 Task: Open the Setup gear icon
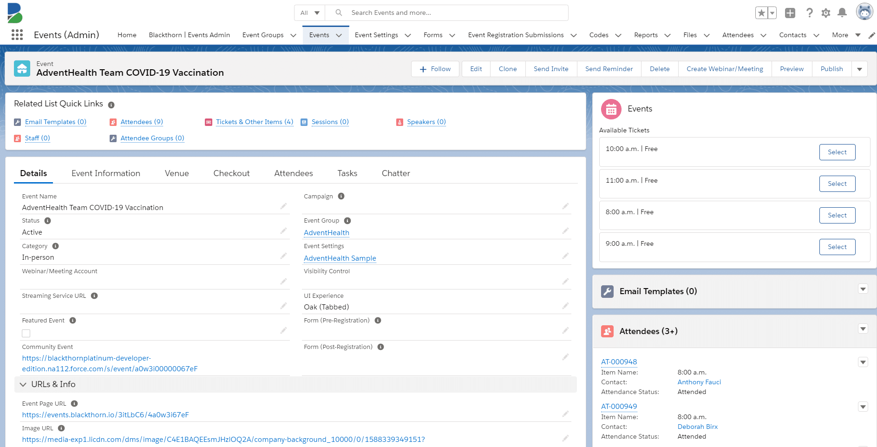[x=826, y=13]
